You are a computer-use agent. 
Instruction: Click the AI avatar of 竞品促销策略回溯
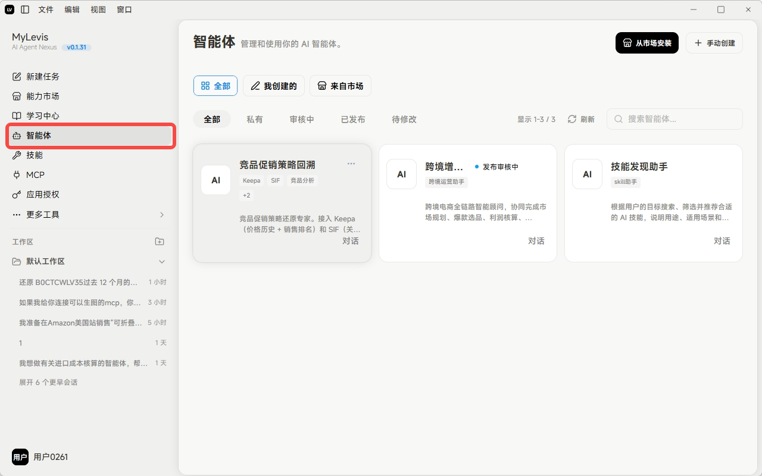(216, 180)
